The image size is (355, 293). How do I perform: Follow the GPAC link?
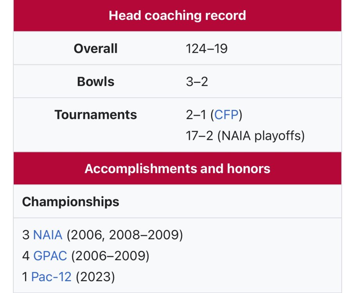(x=50, y=256)
